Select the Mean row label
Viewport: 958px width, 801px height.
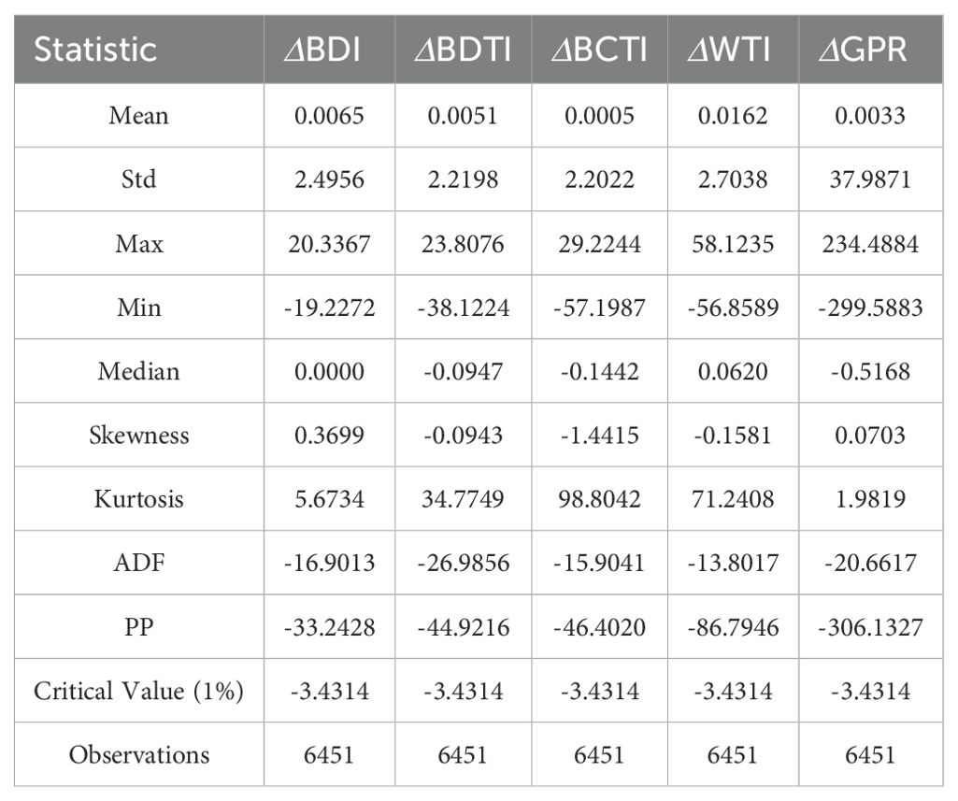coord(138,116)
